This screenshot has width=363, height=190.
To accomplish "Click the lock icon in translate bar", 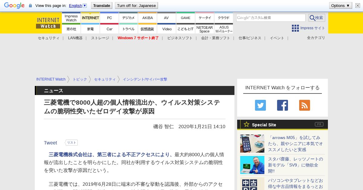I will (x=30, y=6).
